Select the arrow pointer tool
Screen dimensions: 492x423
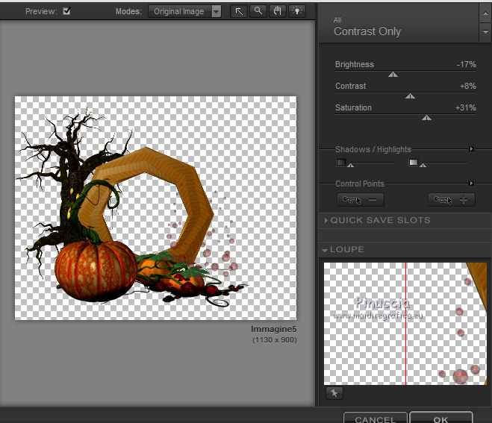point(239,11)
